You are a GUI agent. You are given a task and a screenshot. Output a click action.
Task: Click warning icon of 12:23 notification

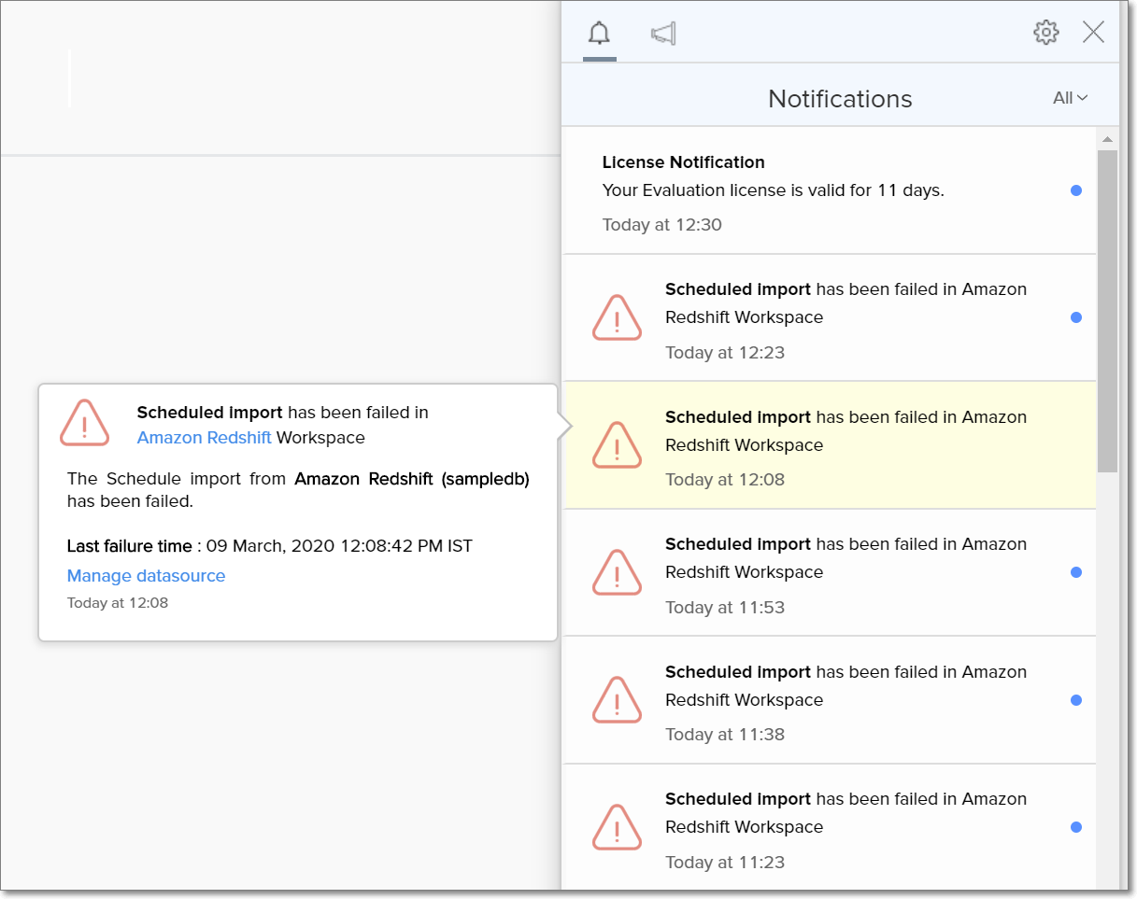click(x=617, y=318)
